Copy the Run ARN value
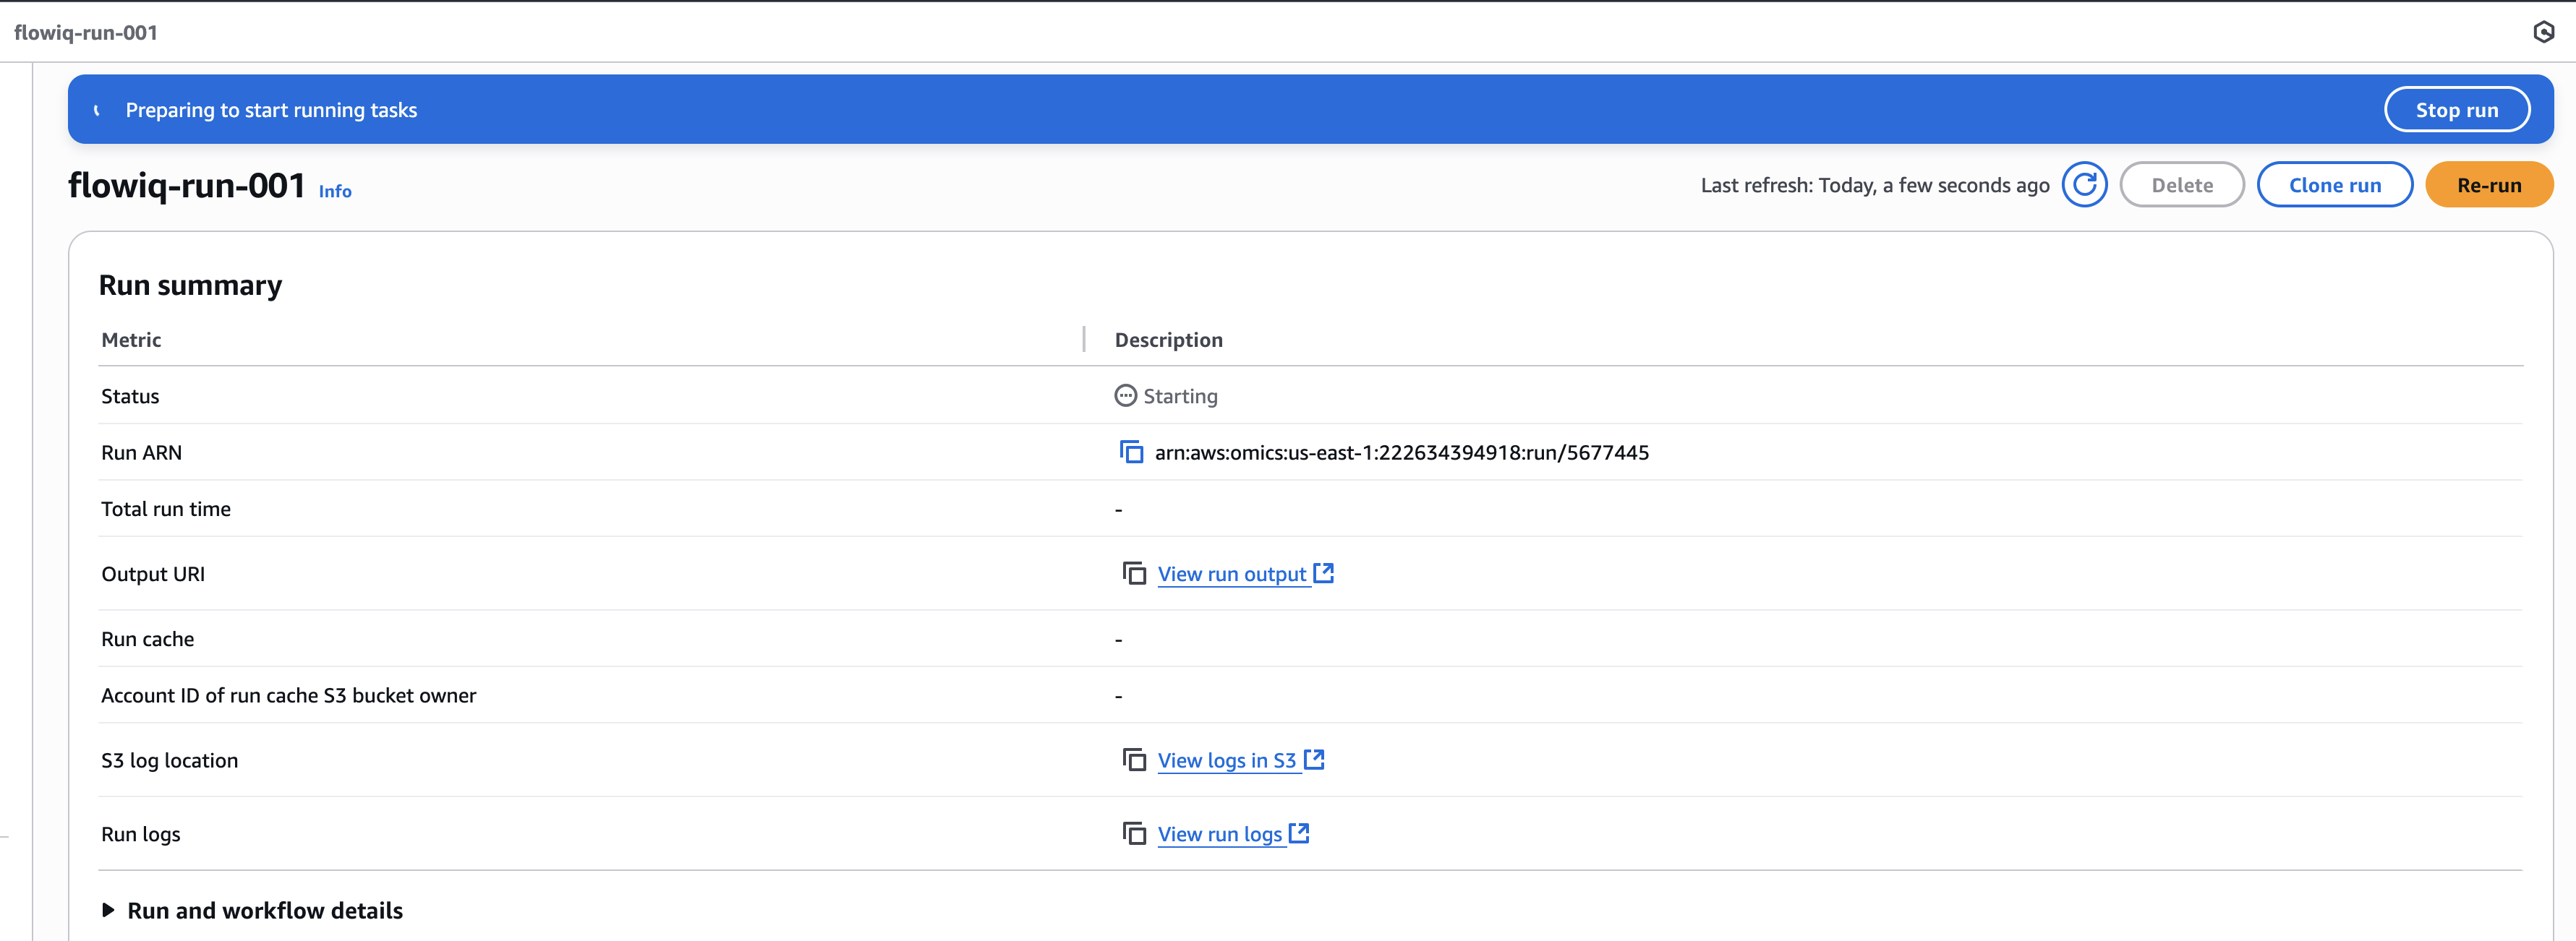The width and height of the screenshot is (2576, 941). click(x=1131, y=452)
